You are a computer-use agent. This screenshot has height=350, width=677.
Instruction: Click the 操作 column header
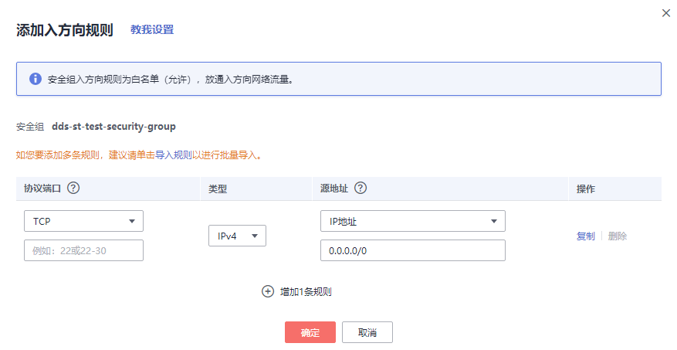click(x=586, y=189)
